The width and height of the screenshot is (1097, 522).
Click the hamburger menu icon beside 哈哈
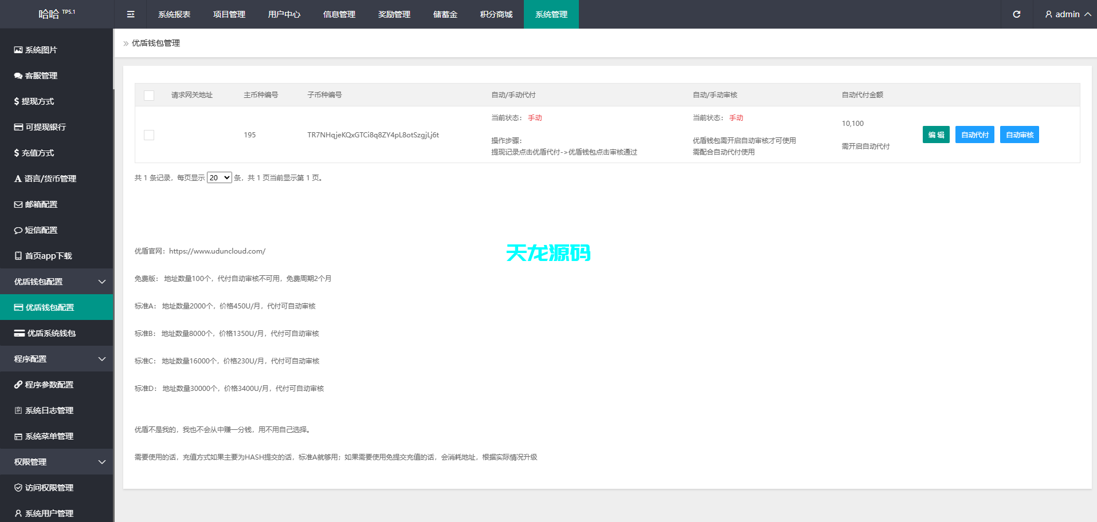(x=131, y=14)
